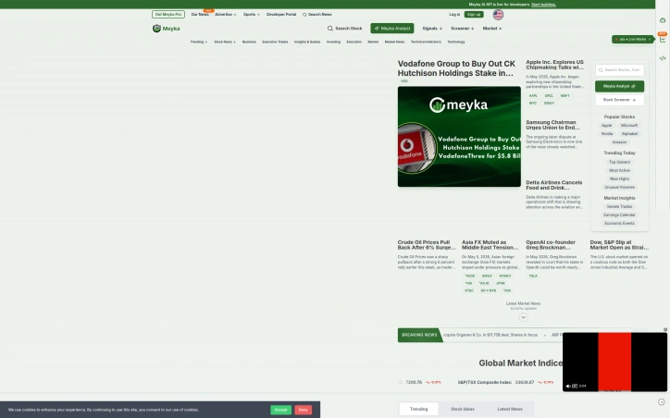Open the Vodafone Group headline article
Viewport: 670px width, 418px height.
click(x=456, y=68)
